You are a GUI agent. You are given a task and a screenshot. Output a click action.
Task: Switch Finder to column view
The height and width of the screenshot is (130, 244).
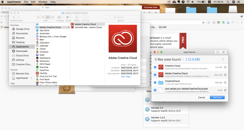click(47, 17)
